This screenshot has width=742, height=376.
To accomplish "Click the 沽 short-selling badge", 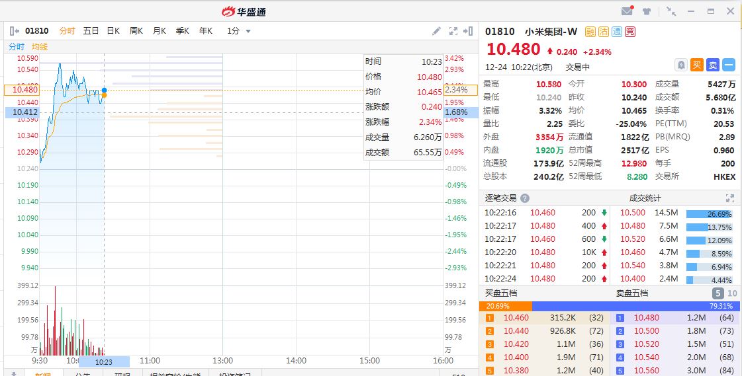I will pos(604,32).
